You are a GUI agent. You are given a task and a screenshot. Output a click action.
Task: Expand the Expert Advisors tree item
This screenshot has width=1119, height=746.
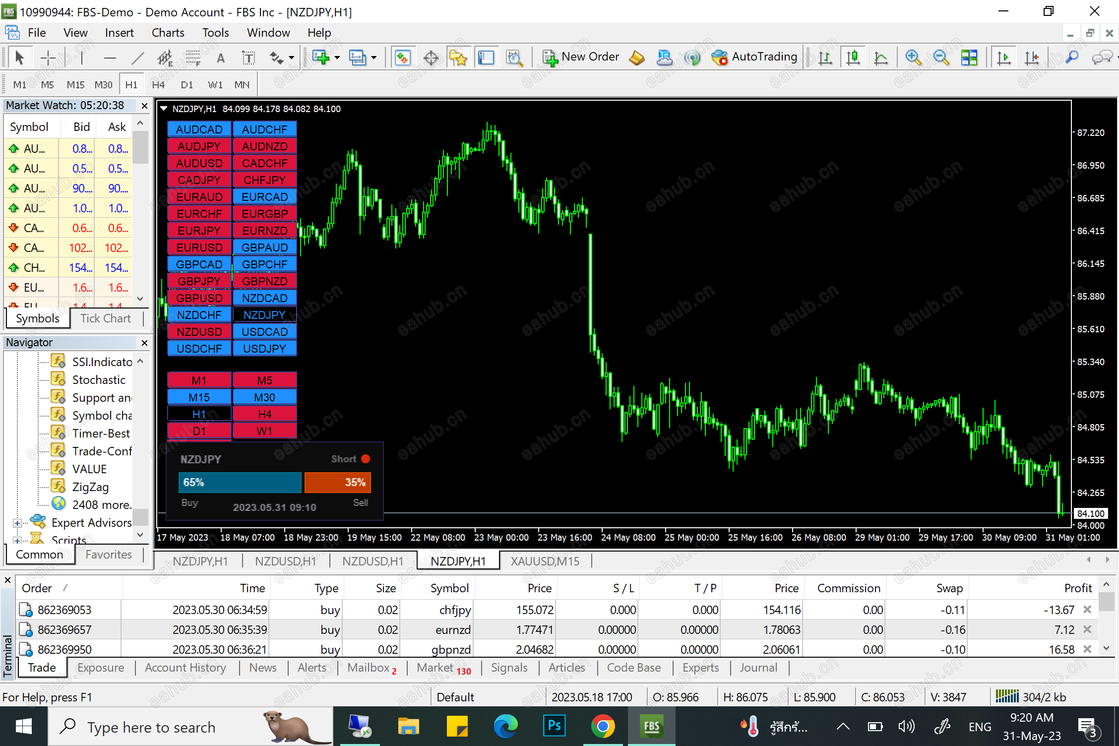click(17, 522)
